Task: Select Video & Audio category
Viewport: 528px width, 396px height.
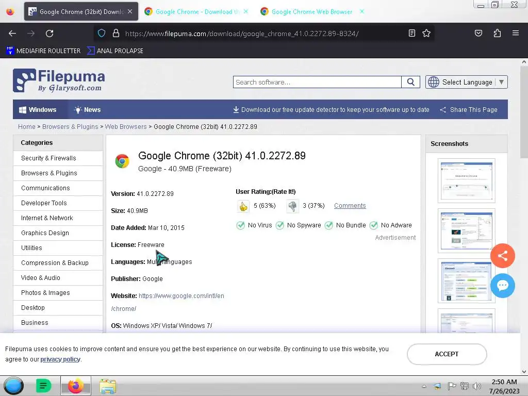Action: [58, 278]
